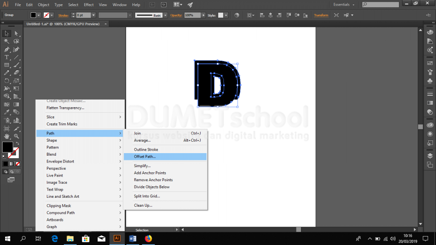Open Arrange Documents dropdown

coord(178,5)
